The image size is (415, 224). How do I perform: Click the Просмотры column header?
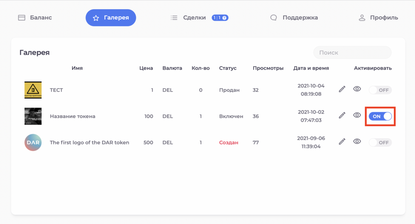tap(268, 68)
